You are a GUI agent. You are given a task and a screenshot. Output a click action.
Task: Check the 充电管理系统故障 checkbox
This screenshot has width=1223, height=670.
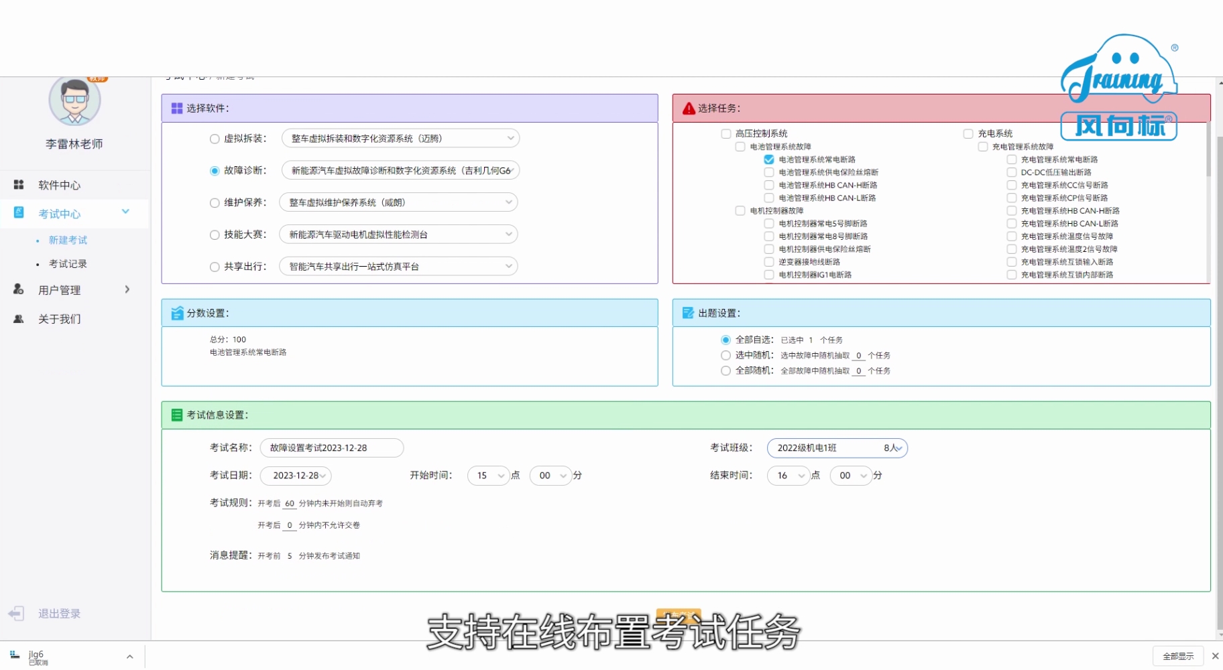click(983, 147)
